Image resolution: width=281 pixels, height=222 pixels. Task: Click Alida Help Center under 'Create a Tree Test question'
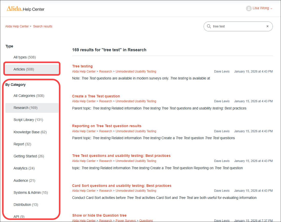coord(84,101)
